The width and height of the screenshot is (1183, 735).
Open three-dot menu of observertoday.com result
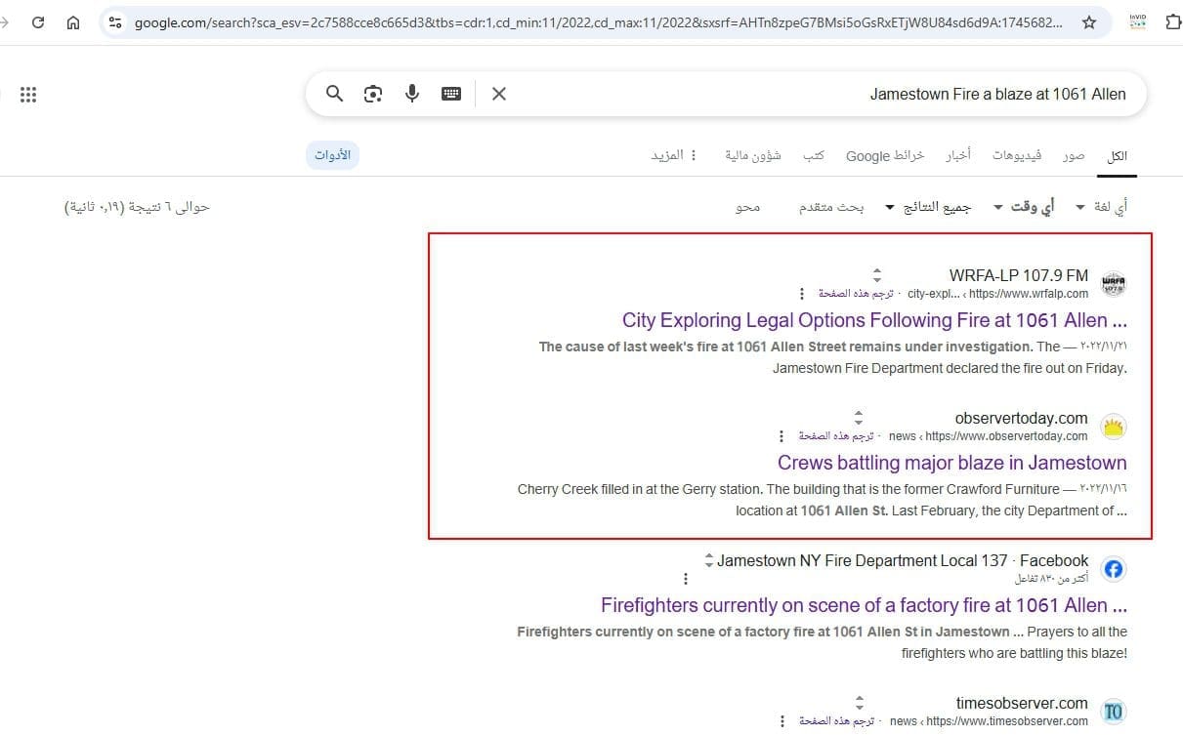click(x=782, y=436)
